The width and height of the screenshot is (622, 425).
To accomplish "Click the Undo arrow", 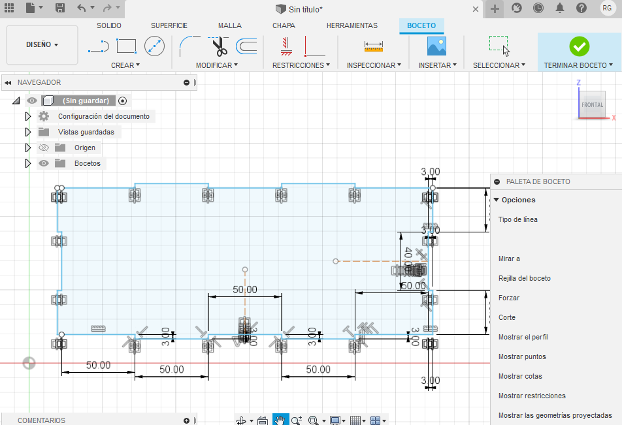I will coord(81,8).
